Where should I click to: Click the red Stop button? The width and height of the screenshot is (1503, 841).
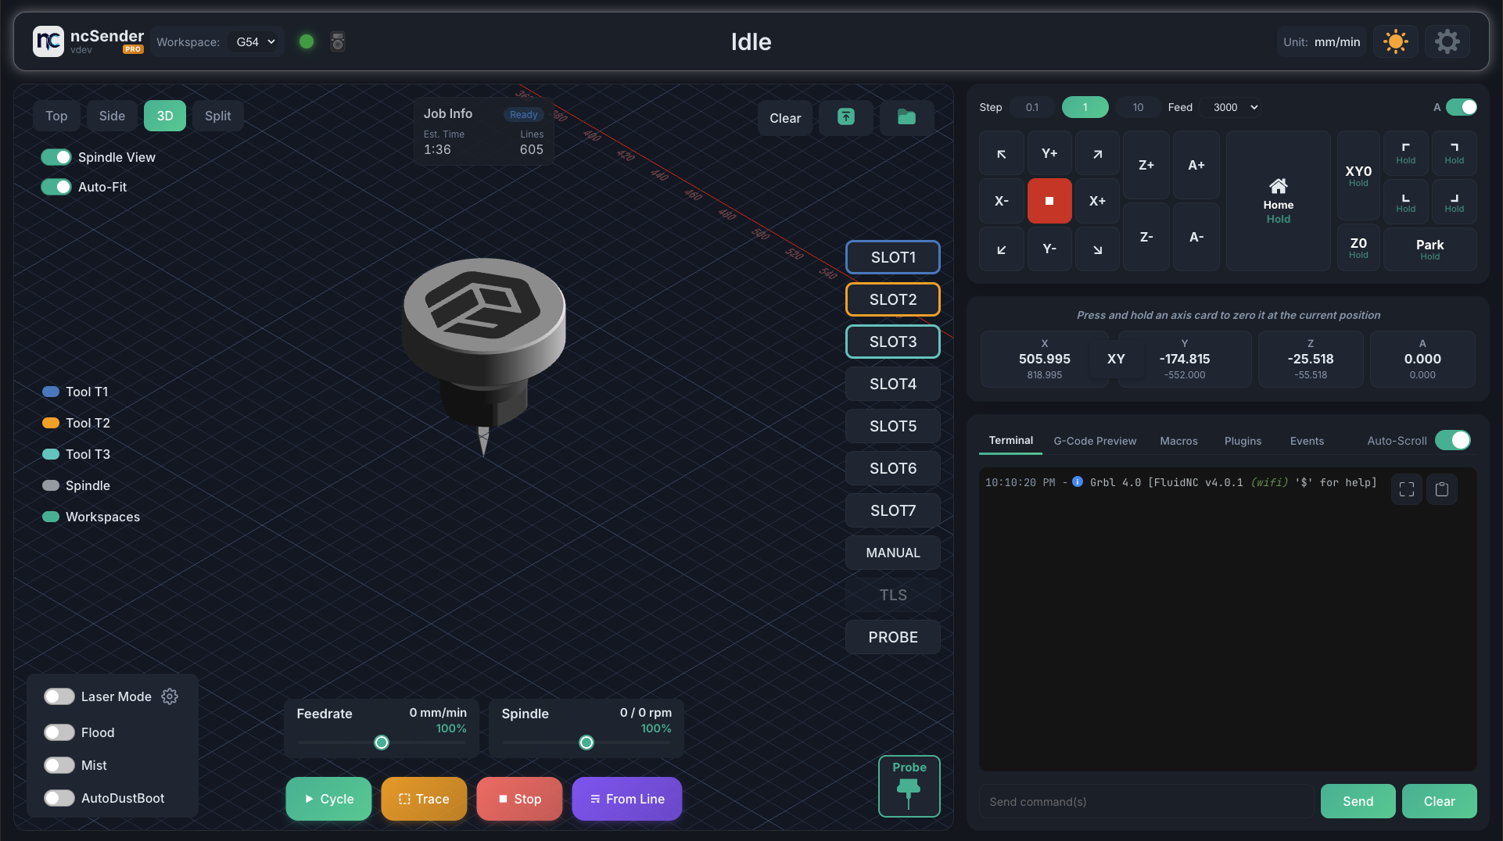tap(519, 799)
